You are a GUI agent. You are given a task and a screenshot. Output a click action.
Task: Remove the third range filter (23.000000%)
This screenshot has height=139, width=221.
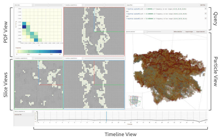205,18
